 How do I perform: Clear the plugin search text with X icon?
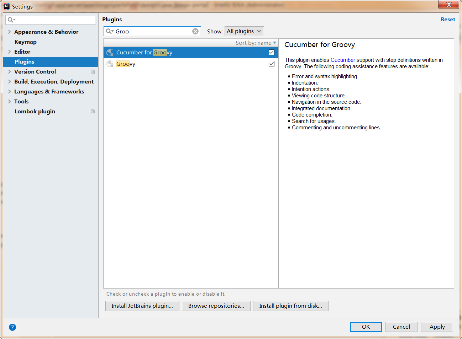coord(195,31)
